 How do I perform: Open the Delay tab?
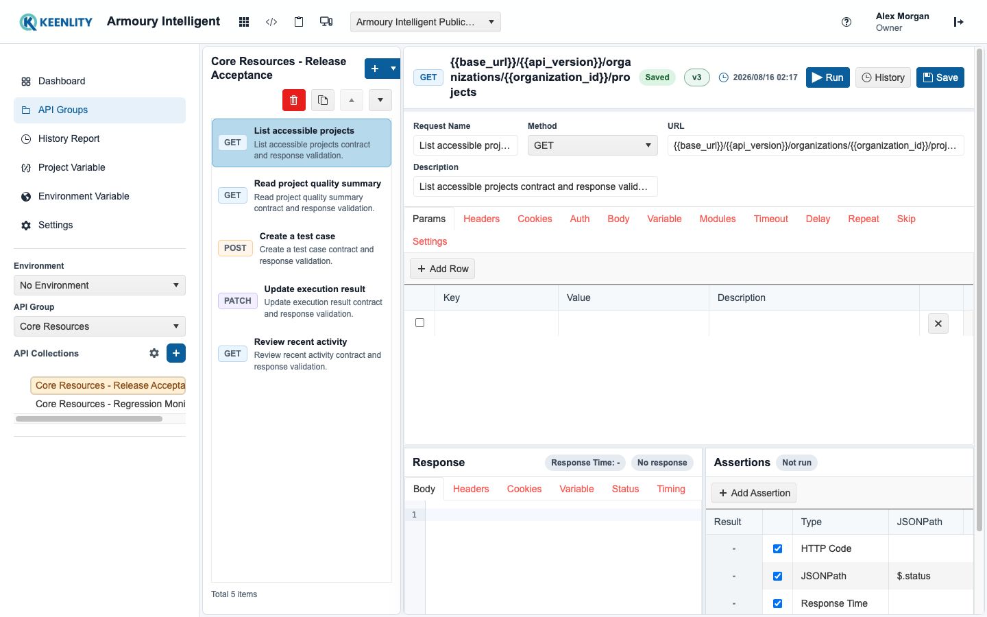(x=818, y=219)
